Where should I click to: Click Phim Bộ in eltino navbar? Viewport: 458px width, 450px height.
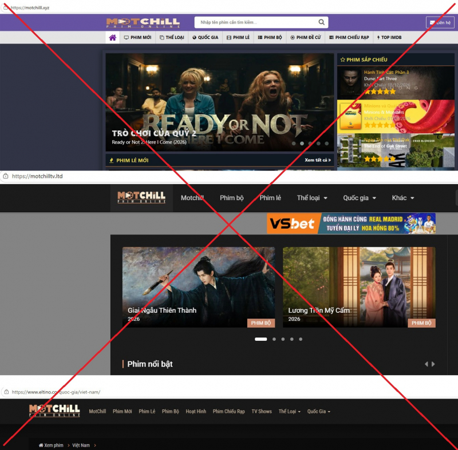pyautogui.click(x=170, y=411)
